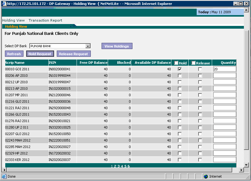Click the Done page icon in status bar
Image resolution: width=251 pixels, height=181 pixels.
[x=4, y=176]
